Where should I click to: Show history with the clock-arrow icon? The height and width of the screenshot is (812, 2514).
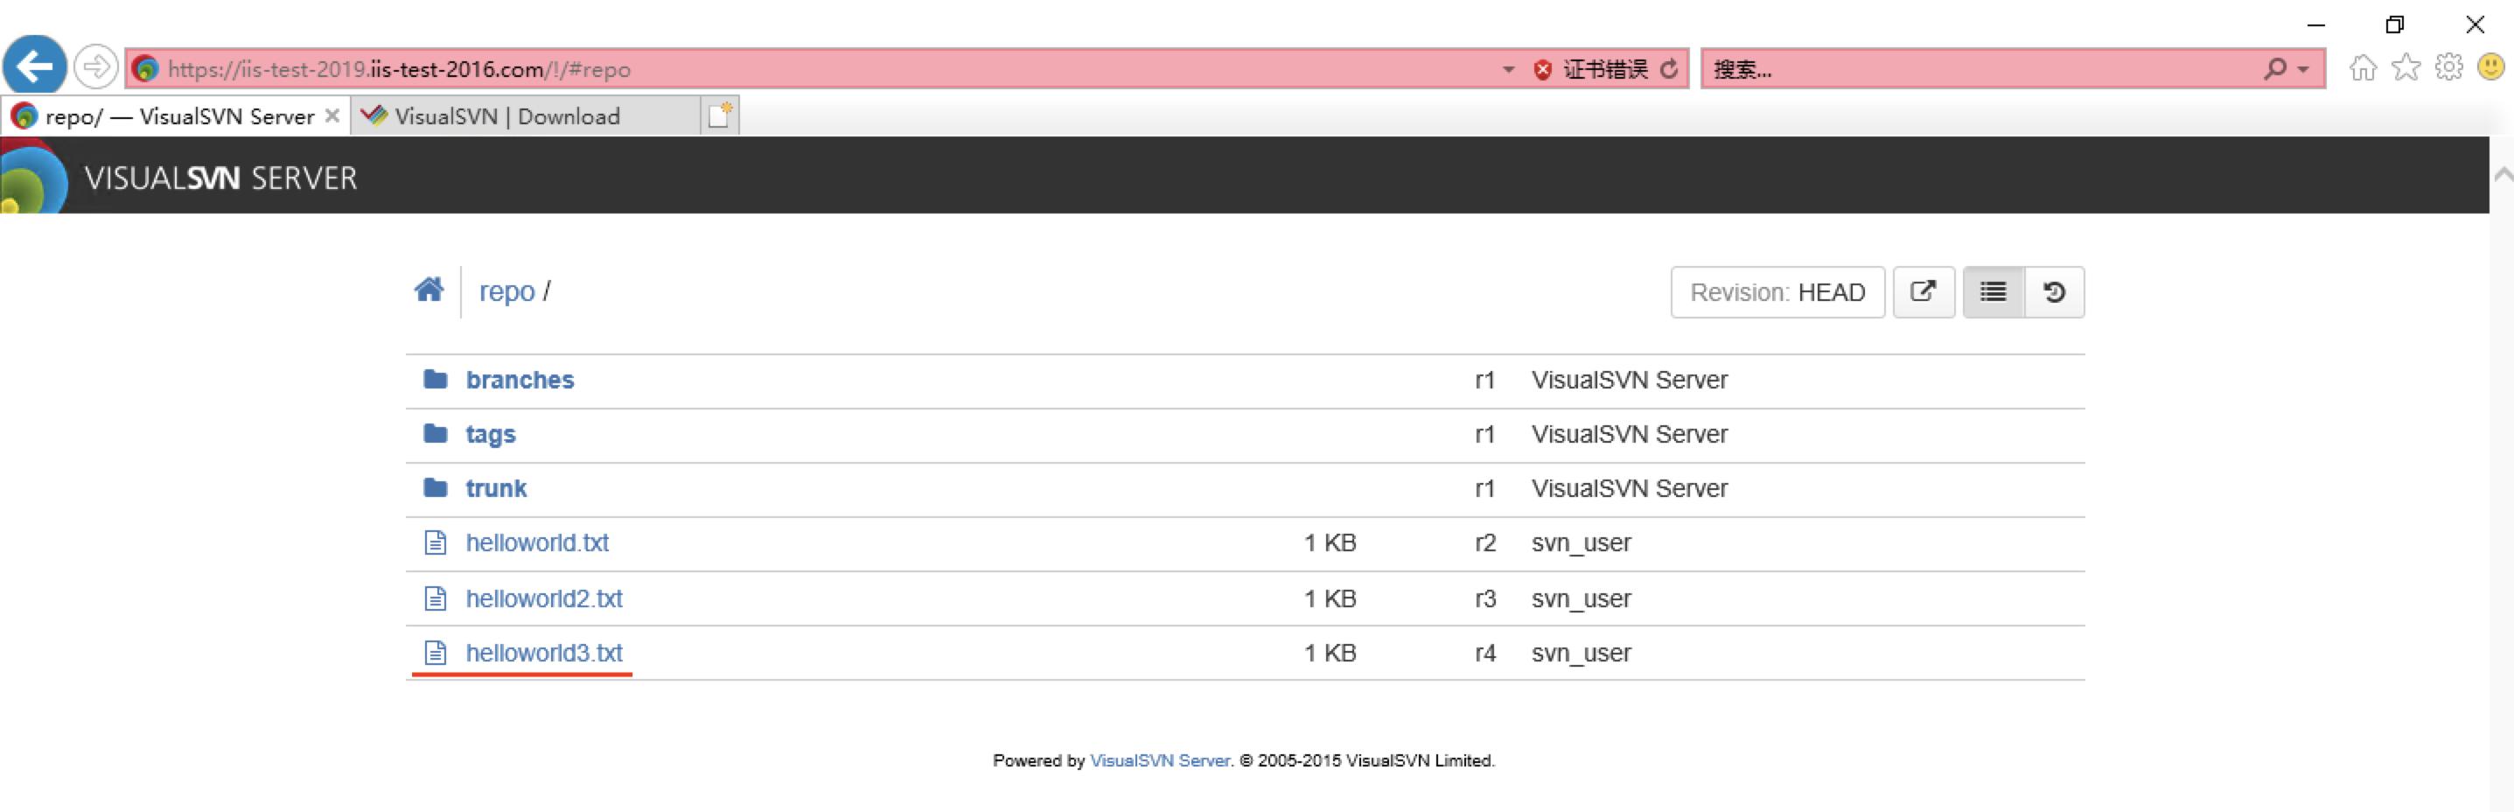(x=2055, y=292)
